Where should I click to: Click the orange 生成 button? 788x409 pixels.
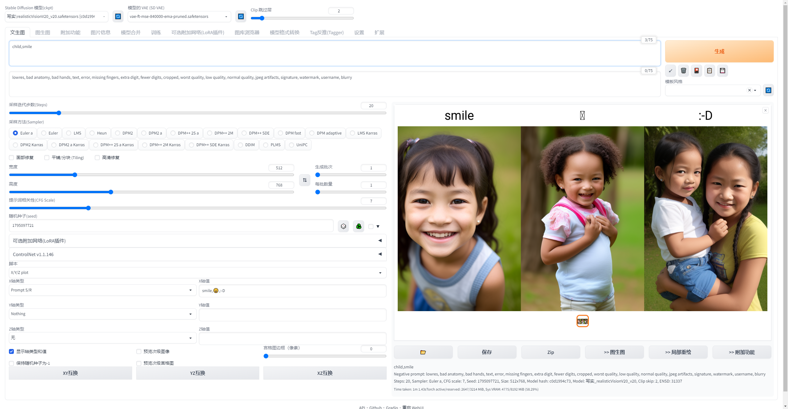pos(719,51)
